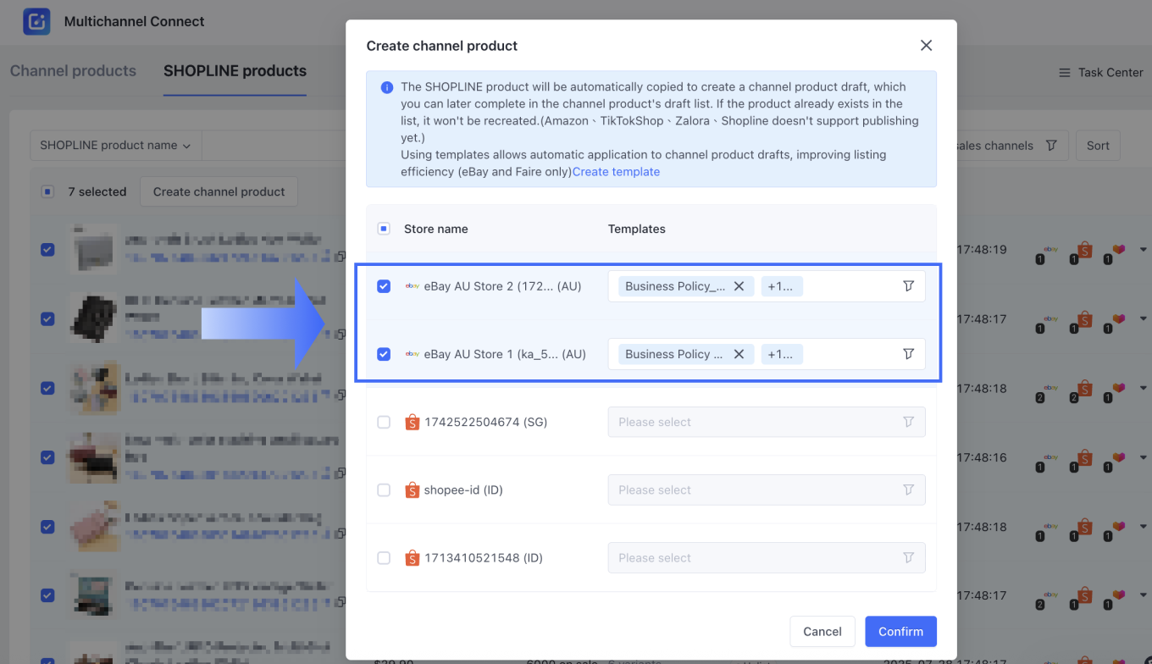Click the Shopee bag icon beside 1742522504674 (SG)
The image size is (1152, 664).
[412, 422]
